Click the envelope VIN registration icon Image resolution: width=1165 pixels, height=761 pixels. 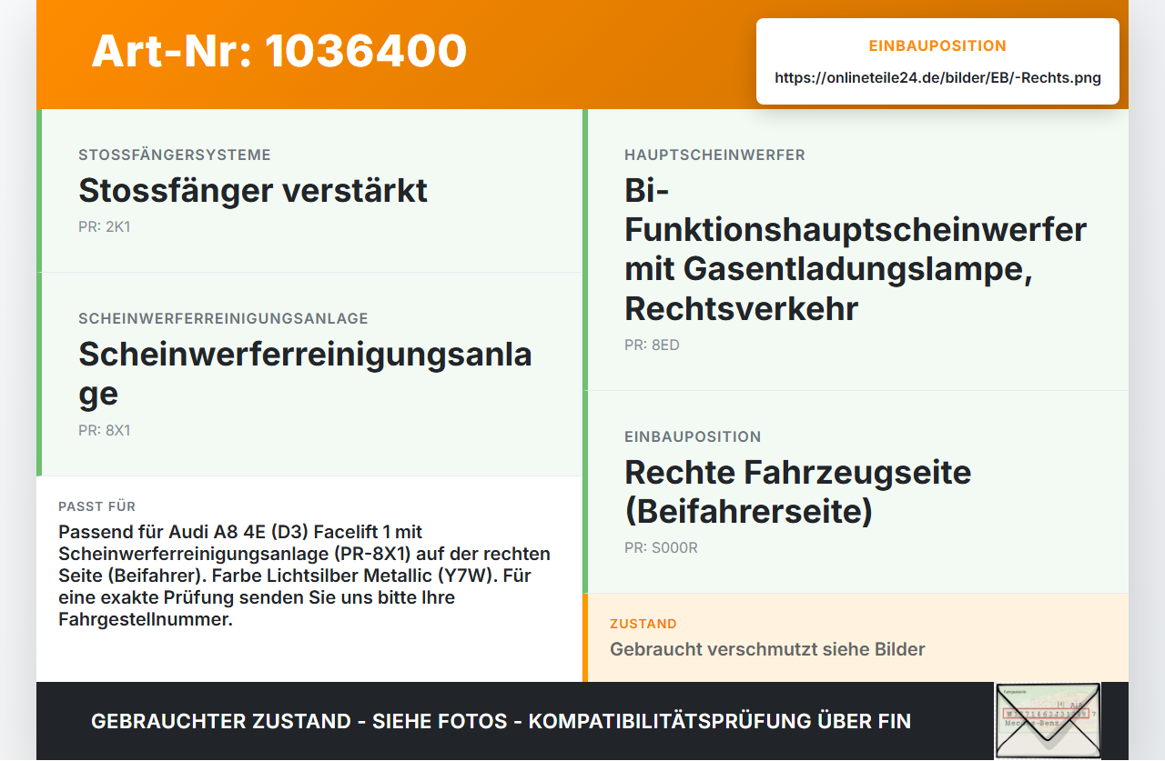pyautogui.click(x=1048, y=720)
